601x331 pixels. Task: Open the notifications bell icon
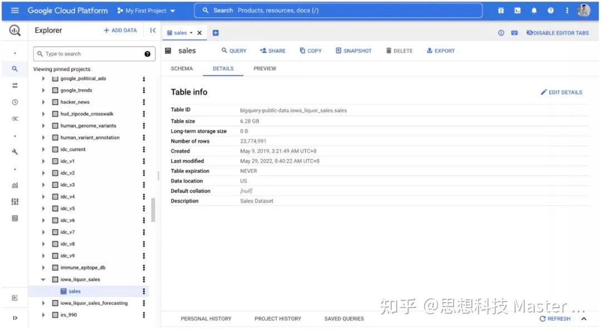tap(534, 11)
